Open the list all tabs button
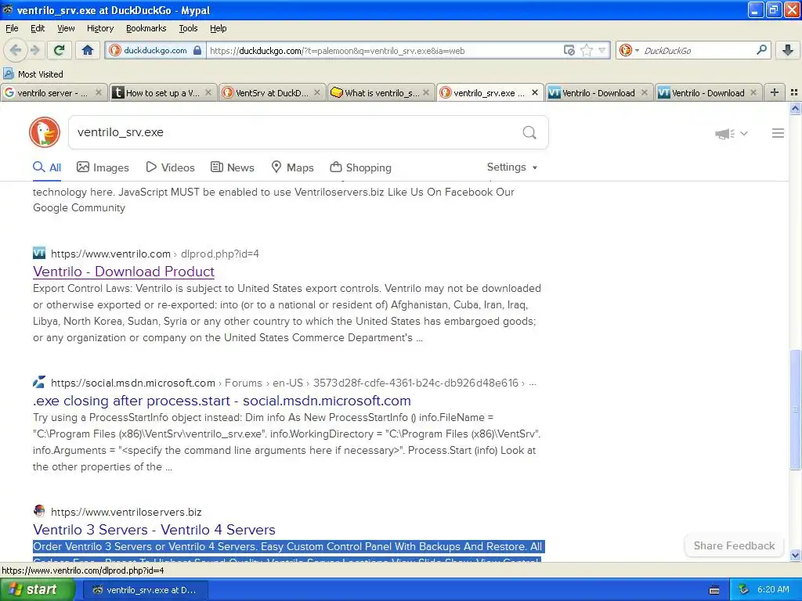This screenshot has width=802, height=601. (x=794, y=92)
